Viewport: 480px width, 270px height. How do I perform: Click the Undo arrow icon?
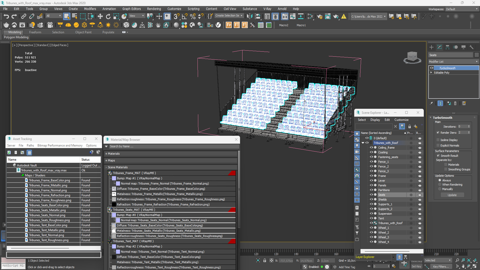[x=6, y=16]
